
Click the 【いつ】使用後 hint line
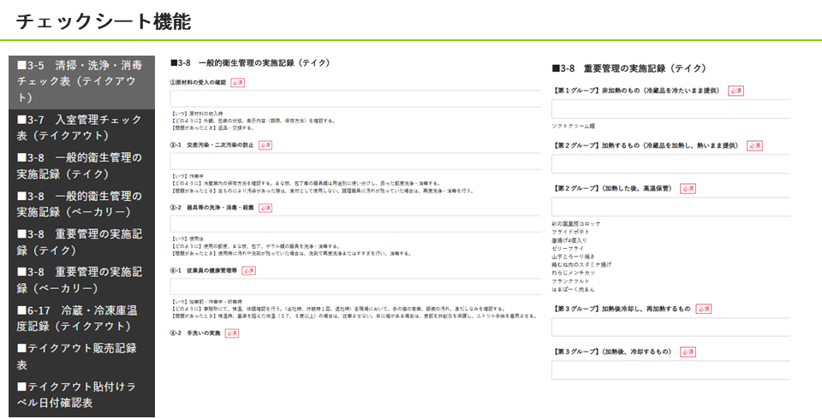point(188,239)
